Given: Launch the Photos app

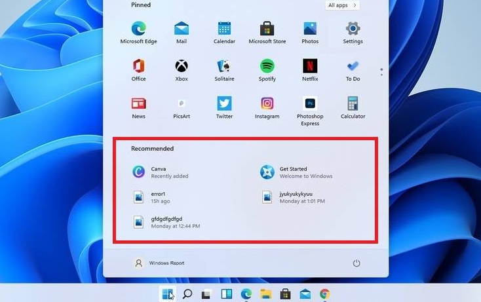Looking at the screenshot, I should 310,32.
